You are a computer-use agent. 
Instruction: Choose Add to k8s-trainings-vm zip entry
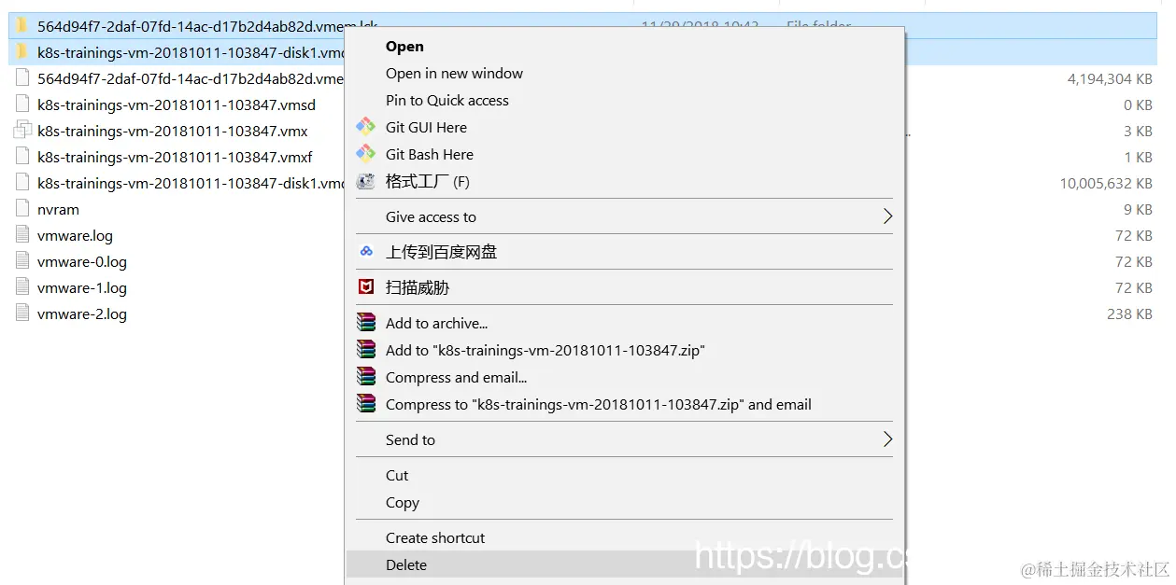click(545, 350)
